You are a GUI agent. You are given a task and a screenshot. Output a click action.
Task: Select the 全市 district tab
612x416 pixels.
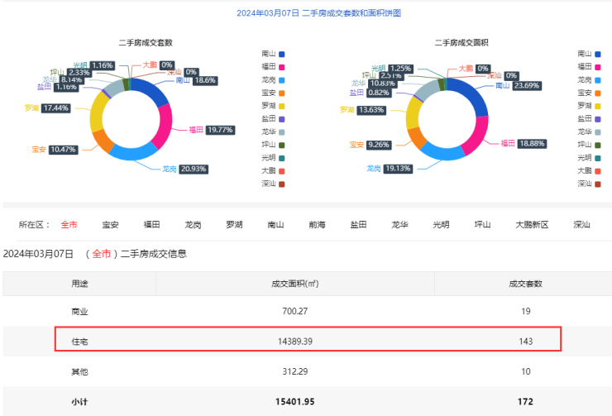pyautogui.click(x=69, y=225)
